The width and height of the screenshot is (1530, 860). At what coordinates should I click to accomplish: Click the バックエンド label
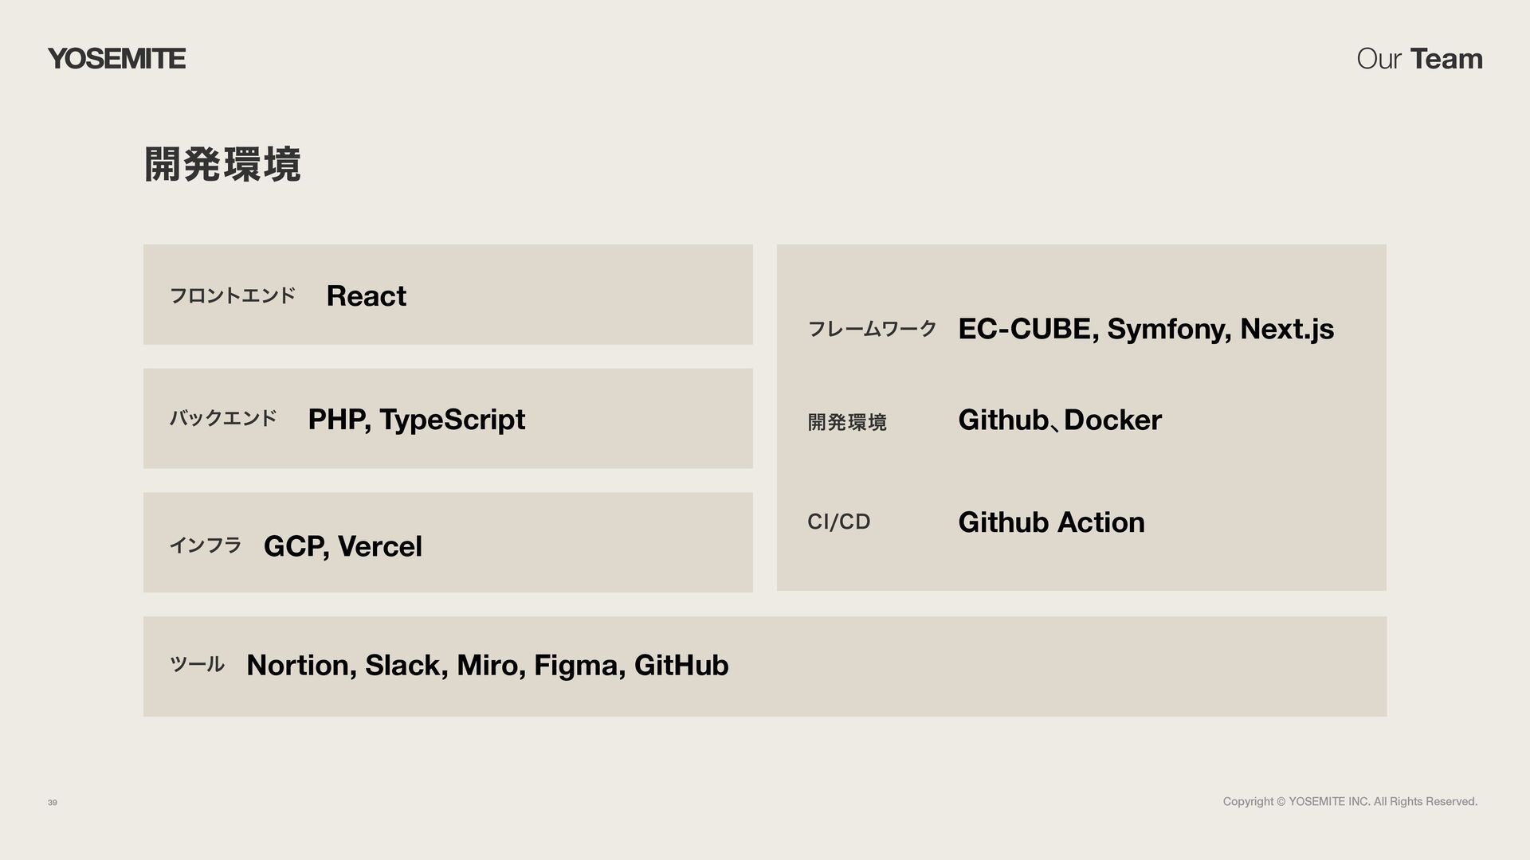223,418
